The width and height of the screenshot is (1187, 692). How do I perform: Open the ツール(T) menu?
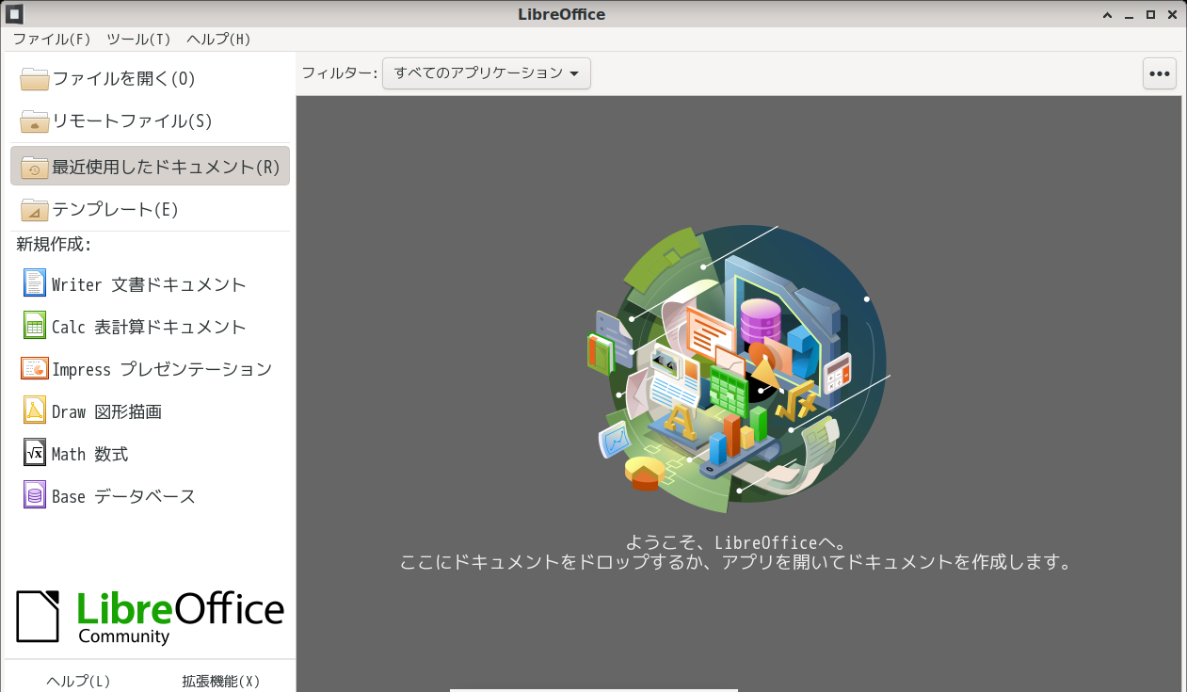coord(138,40)
